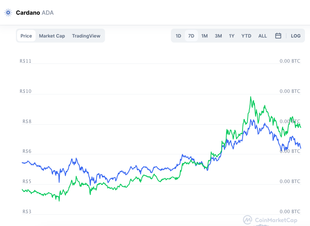Click the R$5 axis label

click(27, 181)
